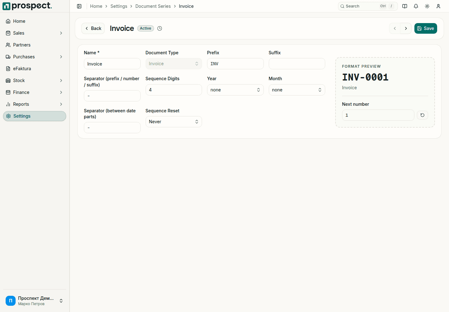View history clock icon beside Active

pyautogui.click(x=160, y=28)
